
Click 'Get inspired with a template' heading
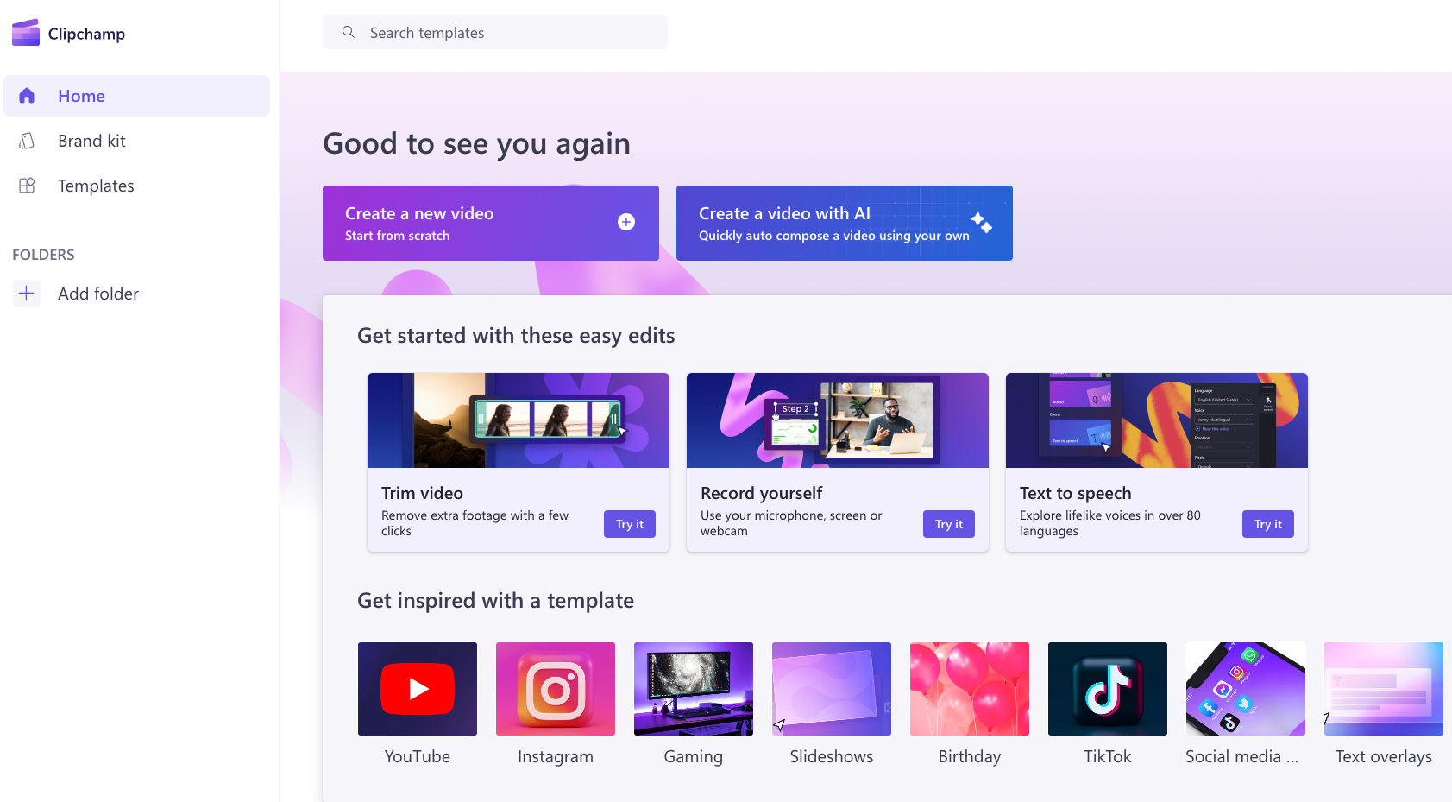pos(496,601)
